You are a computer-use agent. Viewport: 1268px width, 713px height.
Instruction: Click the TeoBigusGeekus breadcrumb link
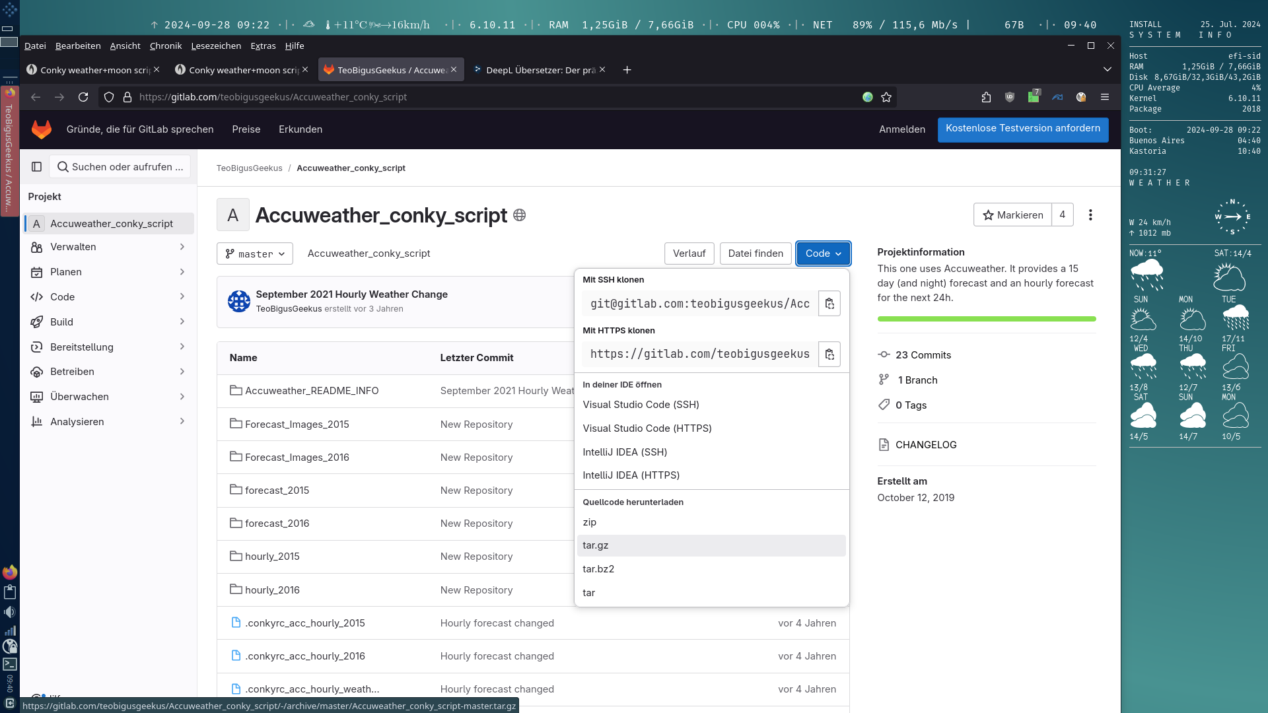[249, 168]
